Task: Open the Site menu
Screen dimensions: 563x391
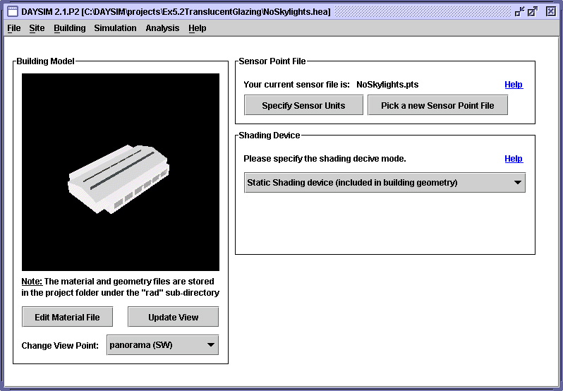Action: pyautogui.click(x=37, y=28)
